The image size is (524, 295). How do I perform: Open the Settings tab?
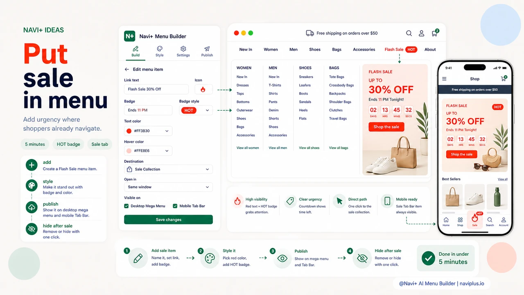click(183, 51)
